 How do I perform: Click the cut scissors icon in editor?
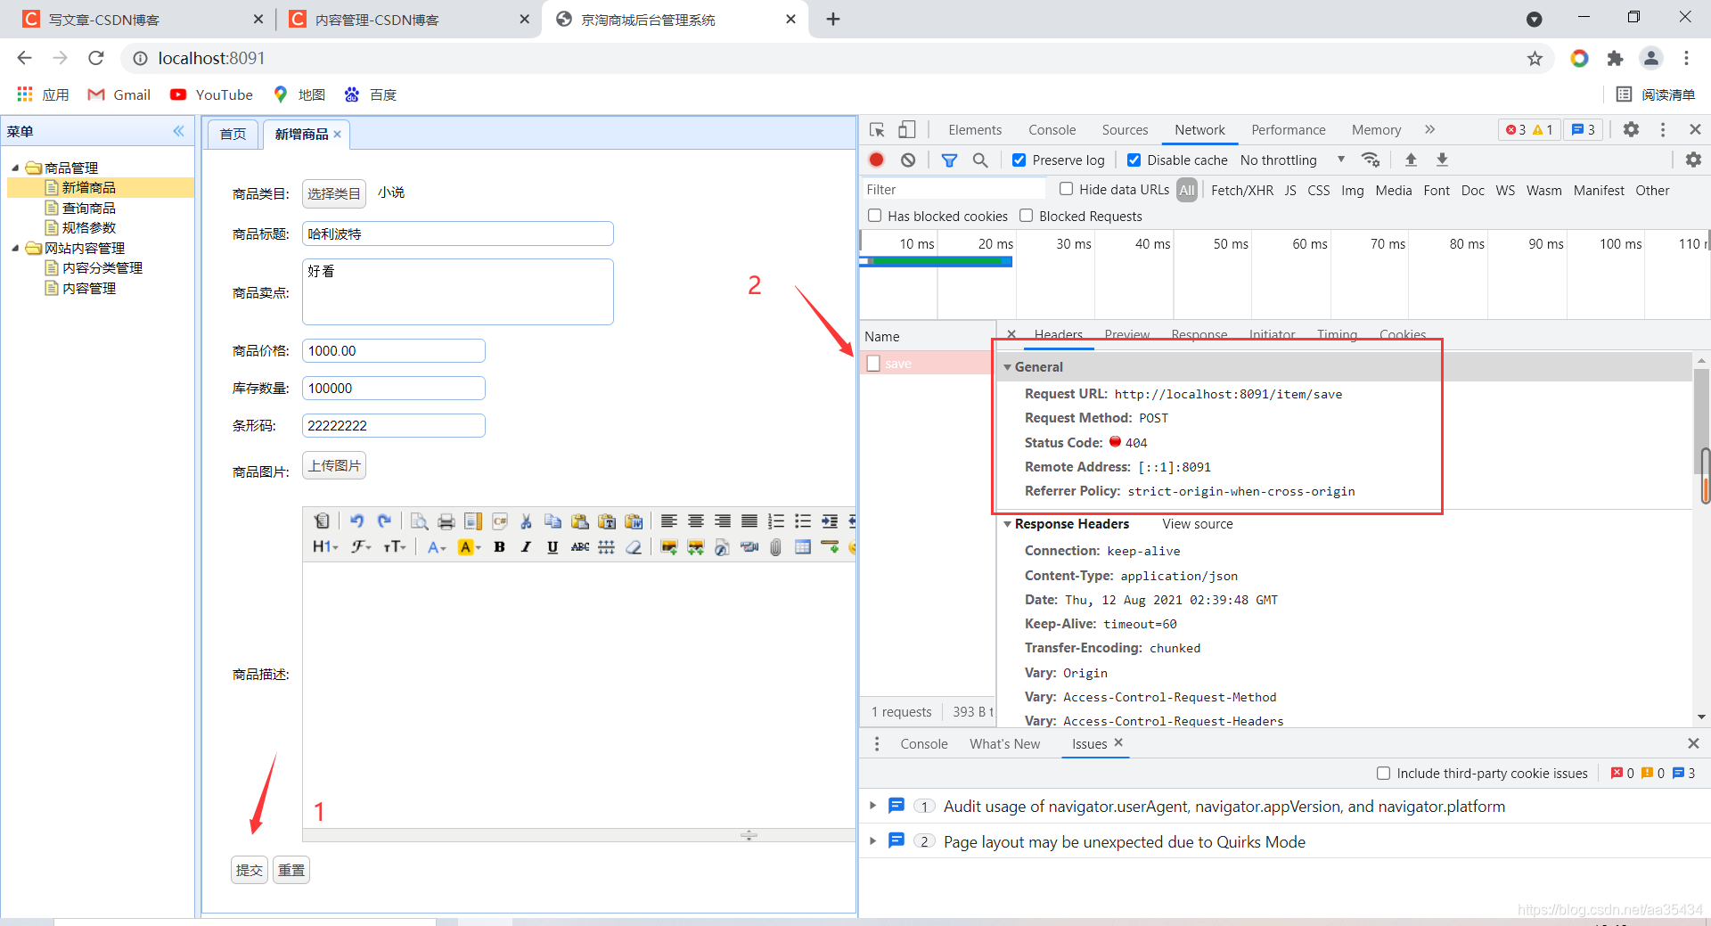[526, 521]
